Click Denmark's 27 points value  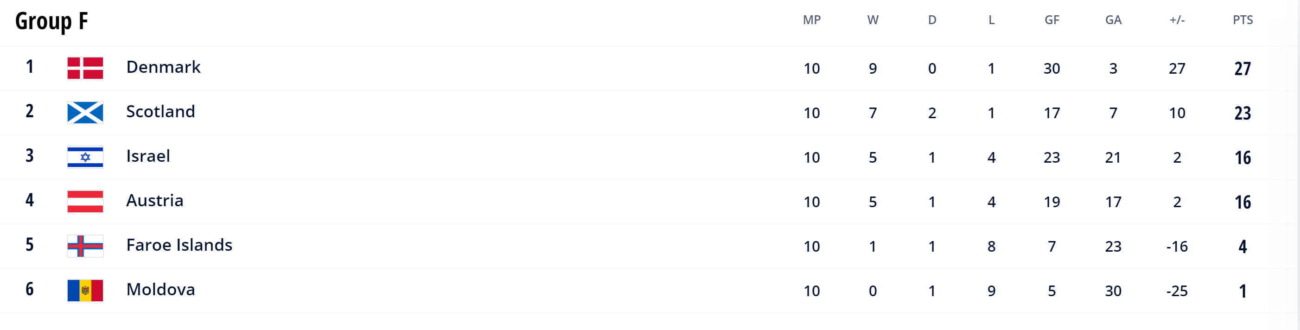(x=1243, y=69)
